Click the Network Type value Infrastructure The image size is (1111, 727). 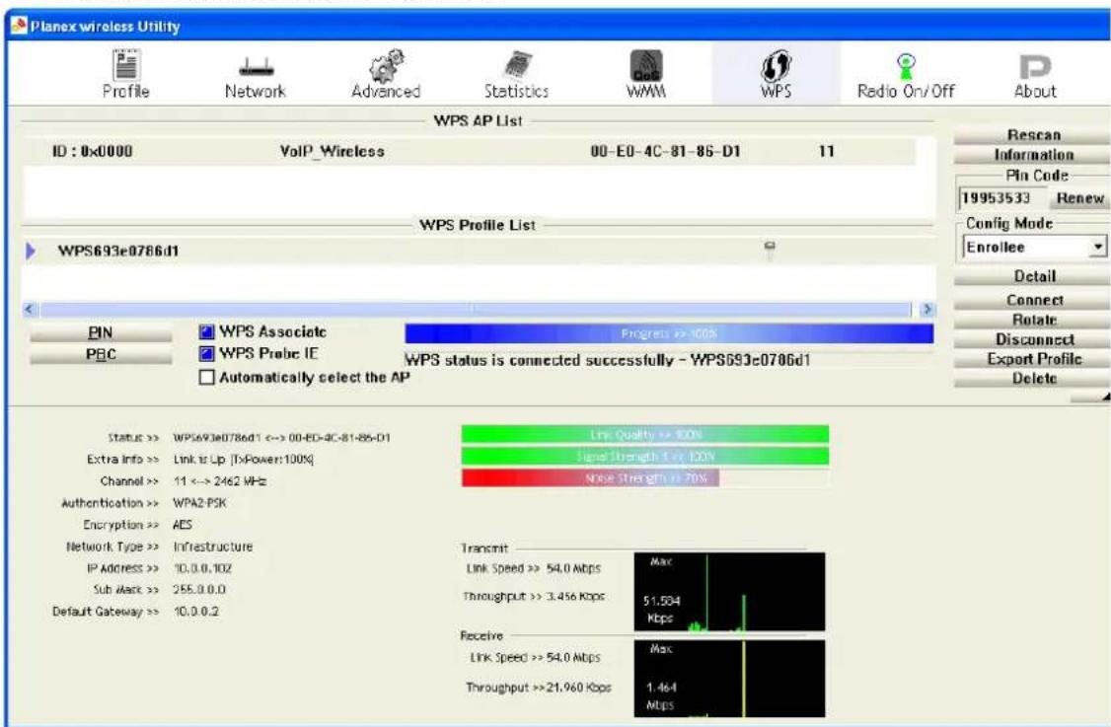(212, 547)
